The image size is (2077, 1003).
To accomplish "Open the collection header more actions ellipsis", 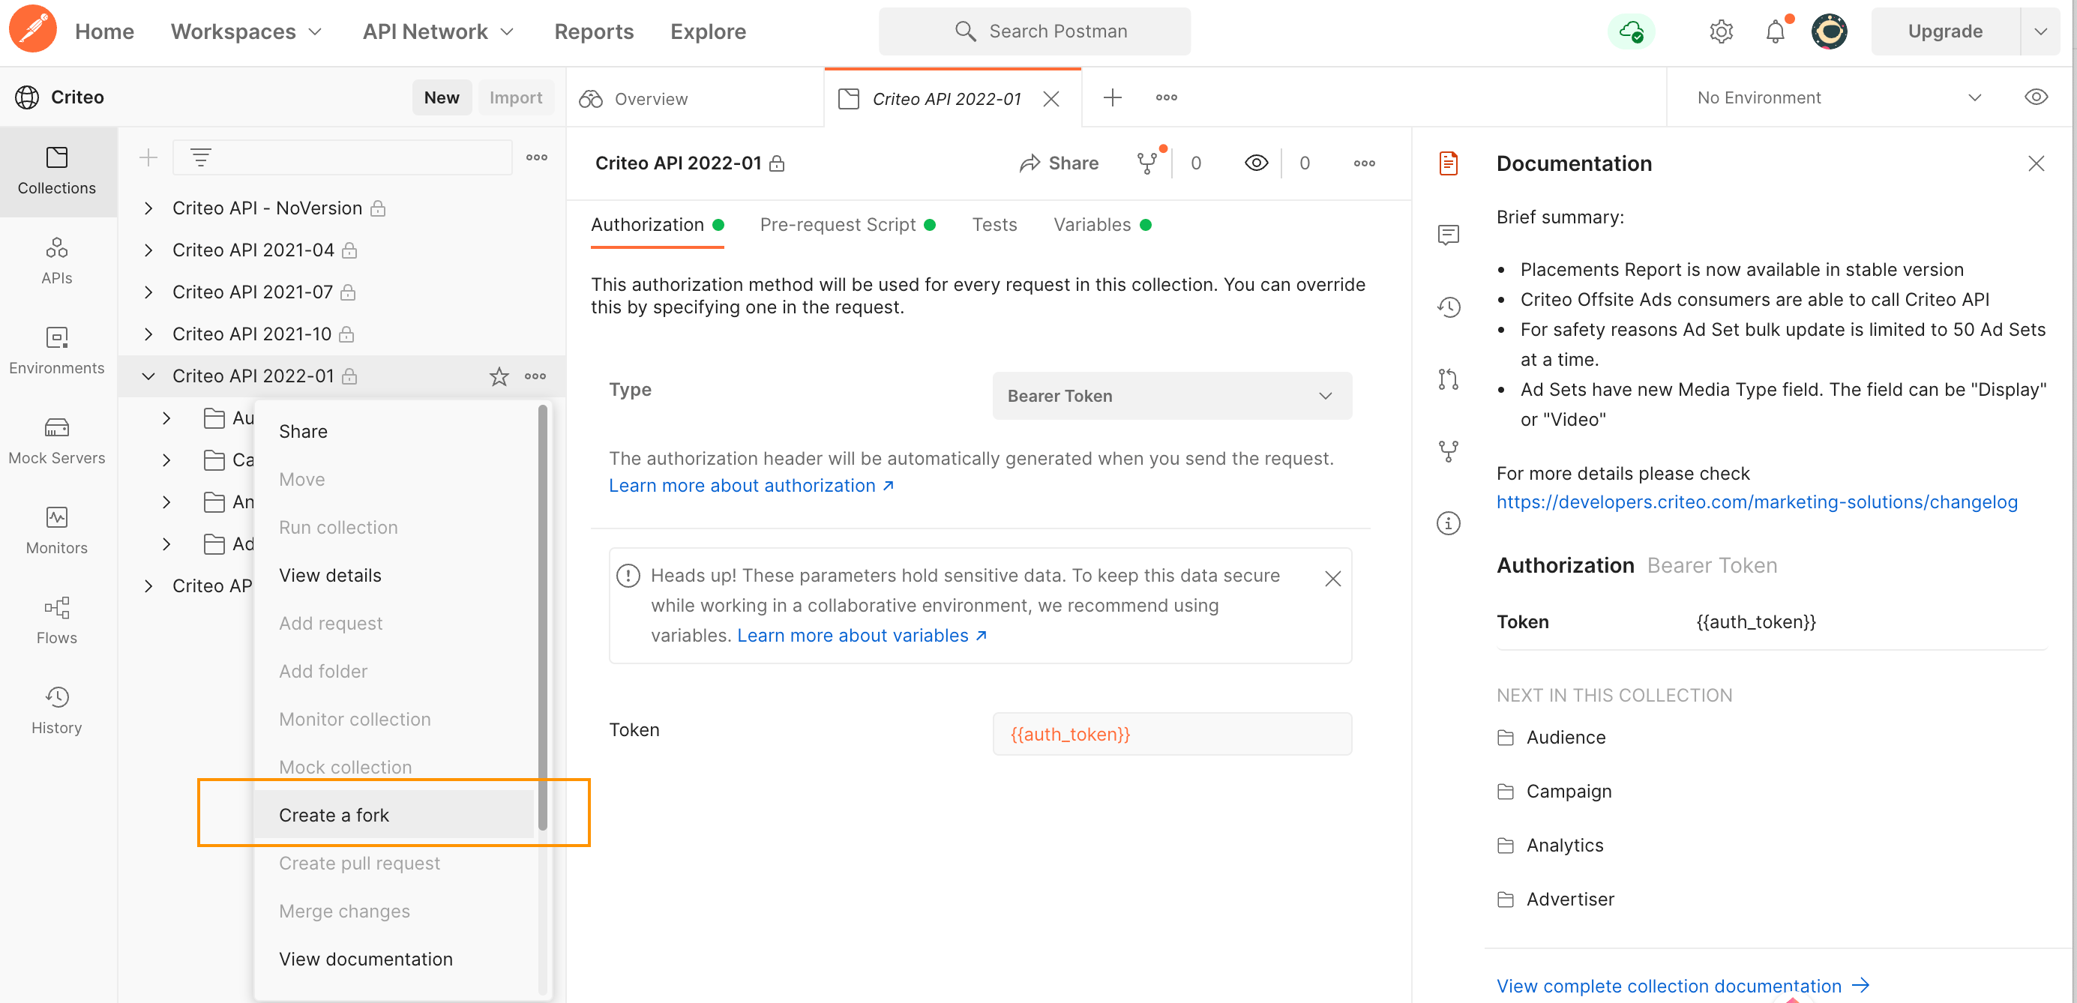I will point(1364,163).
